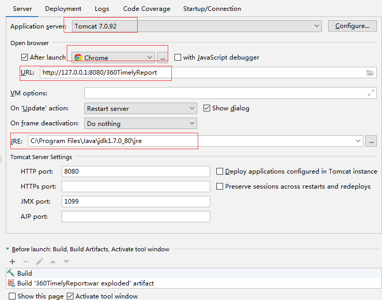Enable Deploy applications configured in Tomcat instance
The width and height of the screenshot is (382, 300).
pos(220,171)
